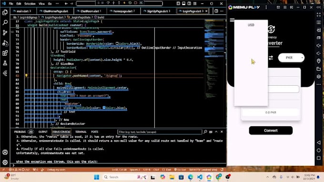Click Go Live in the status bar
Screen dimensions: 324x182
coord(180,170)
